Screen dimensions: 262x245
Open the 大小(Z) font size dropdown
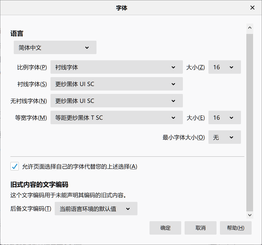[x=224, y=67]
